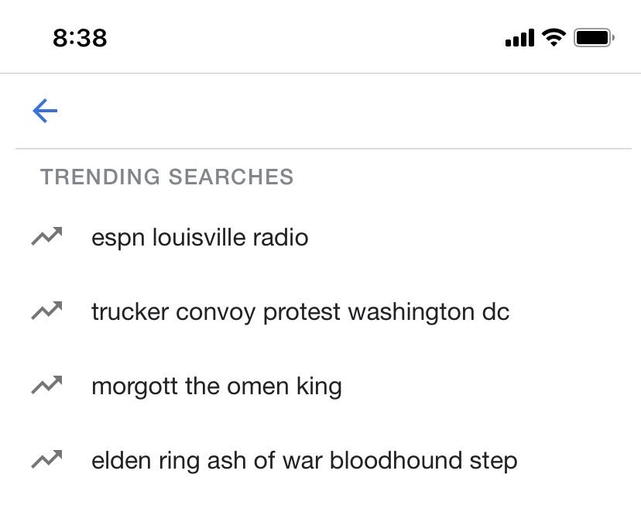Go back using the blue arrow
This screenshot has width=641, height=505.
pos(45,111)
